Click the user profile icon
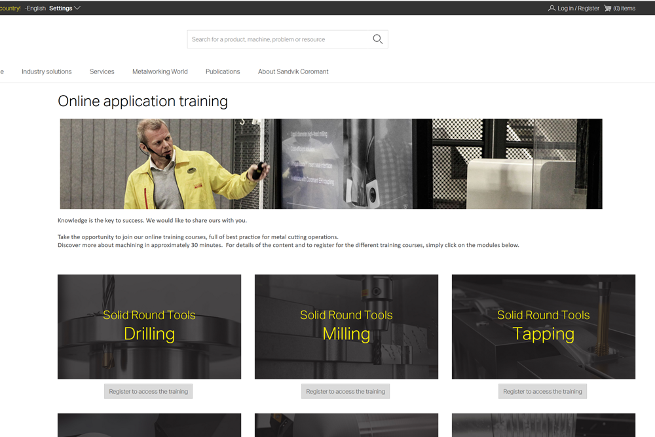This screenshot has height=437, width=655. click(552, 9)
